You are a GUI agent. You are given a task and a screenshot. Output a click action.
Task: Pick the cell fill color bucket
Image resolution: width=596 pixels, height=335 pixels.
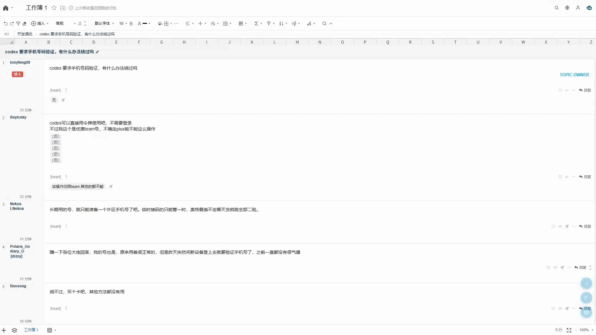pyautogui.click(x=160, y=24)
